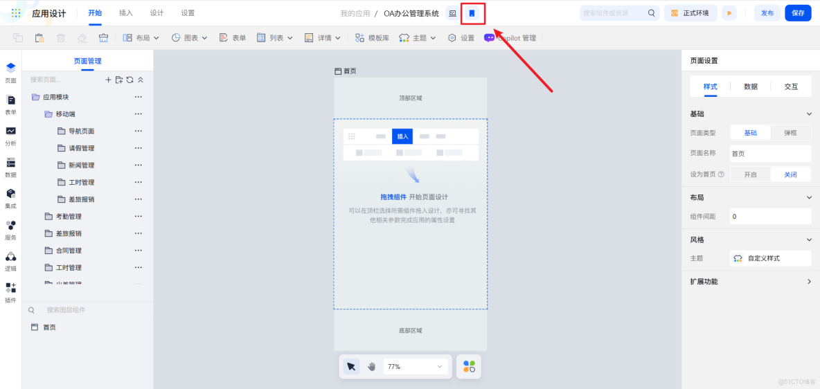The height and width of the screenshot is (389, 820).
Task: Select the pointer cursor tool
Action: (351, 367)
